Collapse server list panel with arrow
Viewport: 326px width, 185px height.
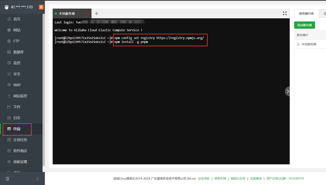pos(288,91)
